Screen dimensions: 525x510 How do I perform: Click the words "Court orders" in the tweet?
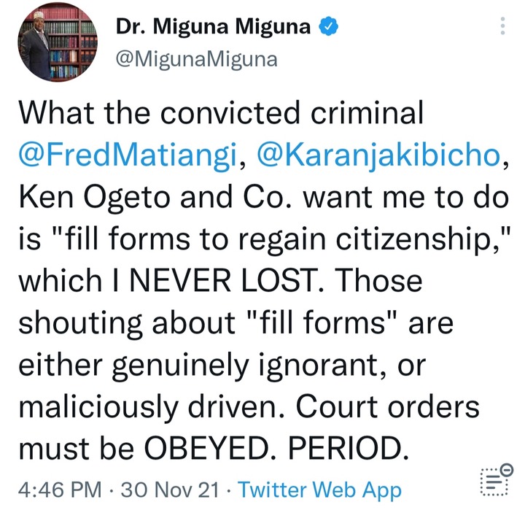388,406
